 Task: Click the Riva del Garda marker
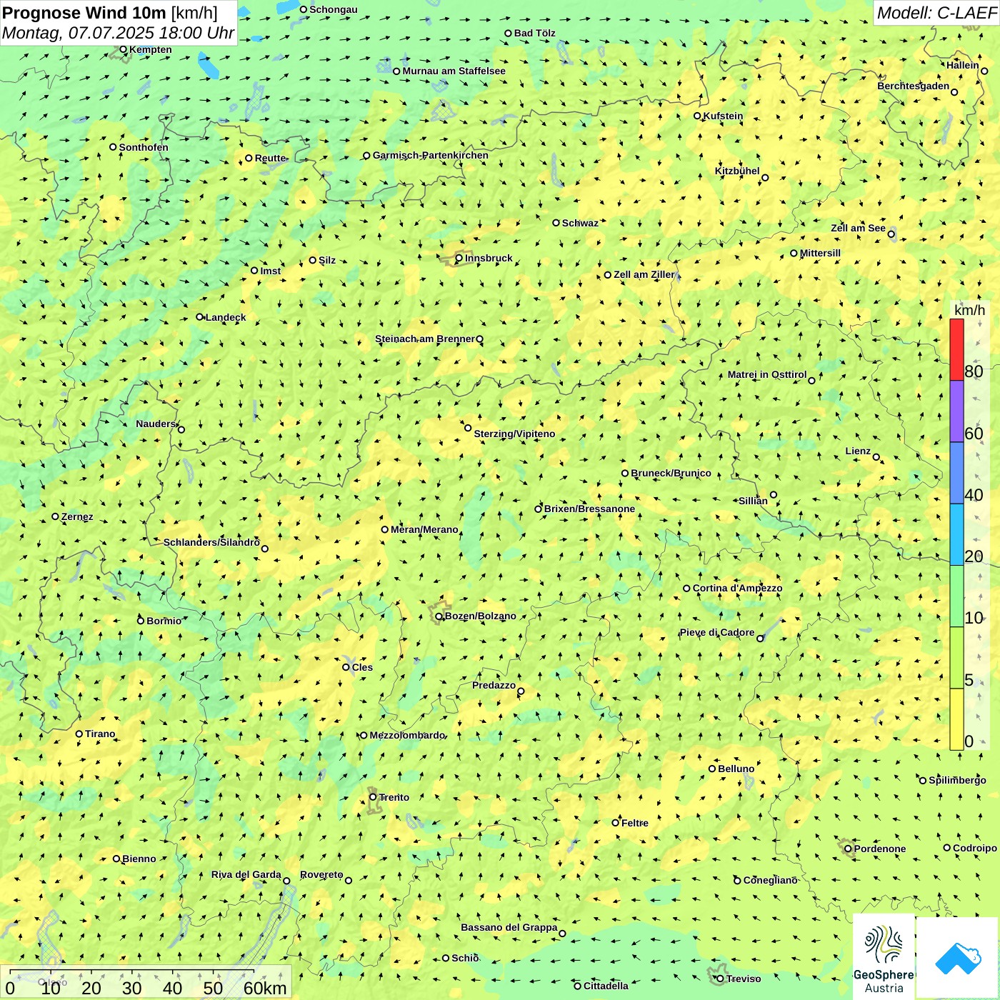(x=287, y=881)
